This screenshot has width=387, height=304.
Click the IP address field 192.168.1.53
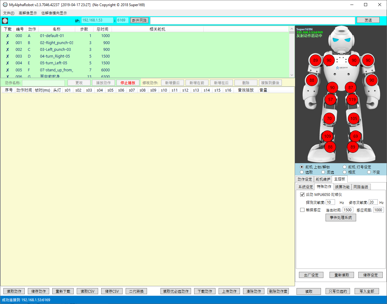coord(97,20)
